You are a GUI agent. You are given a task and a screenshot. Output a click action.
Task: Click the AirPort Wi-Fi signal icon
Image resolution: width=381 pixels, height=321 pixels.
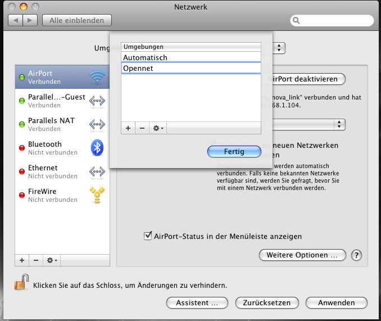pyautogui.click(x=97, y=77)
